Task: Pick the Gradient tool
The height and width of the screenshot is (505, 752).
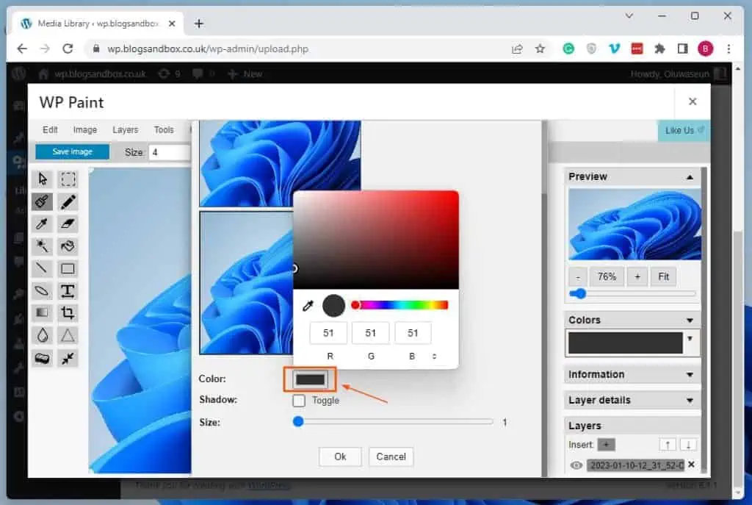Action: [42, 312]
